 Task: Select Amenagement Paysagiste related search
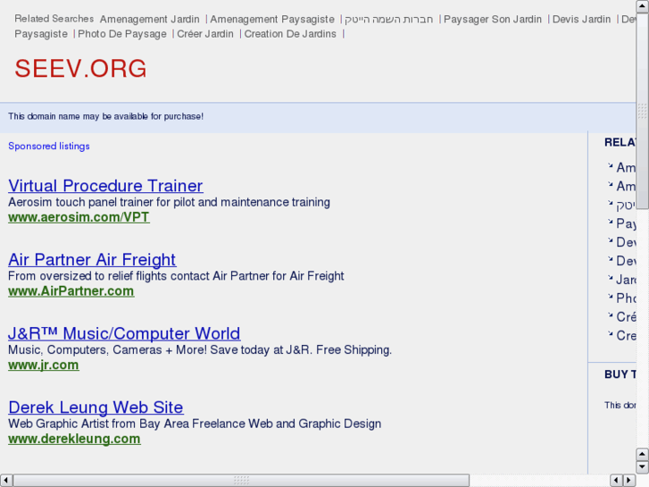click(x=272, y=20)
